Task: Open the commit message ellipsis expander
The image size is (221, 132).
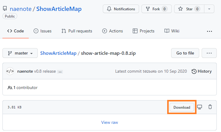Action: 60,72
